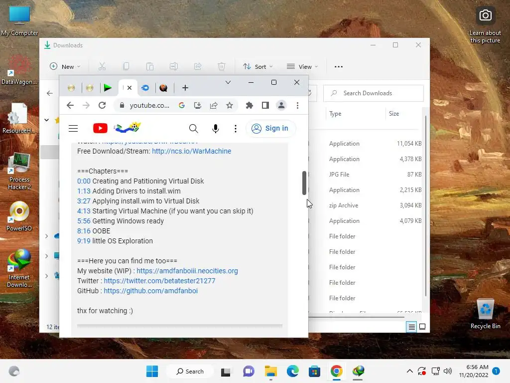
Task: Open Process Hacker 2 desktop shortcut
Action: tap(19, 171)
